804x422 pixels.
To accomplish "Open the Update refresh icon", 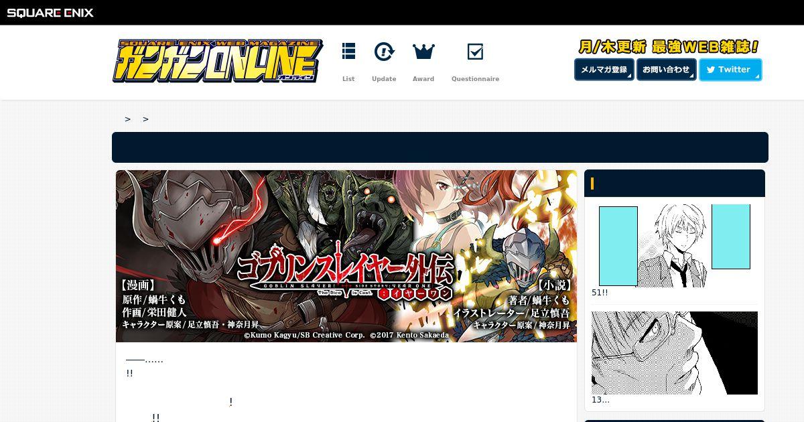I will (x=384, y=52).
